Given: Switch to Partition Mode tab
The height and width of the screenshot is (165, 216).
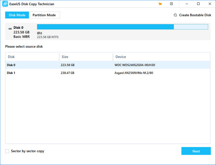Looking at the screenshot, I should coord(44,15).
